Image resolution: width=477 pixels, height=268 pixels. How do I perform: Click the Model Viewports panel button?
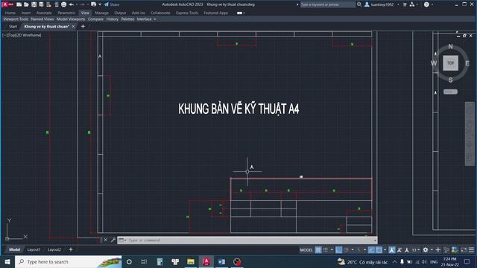pos(71,19)
